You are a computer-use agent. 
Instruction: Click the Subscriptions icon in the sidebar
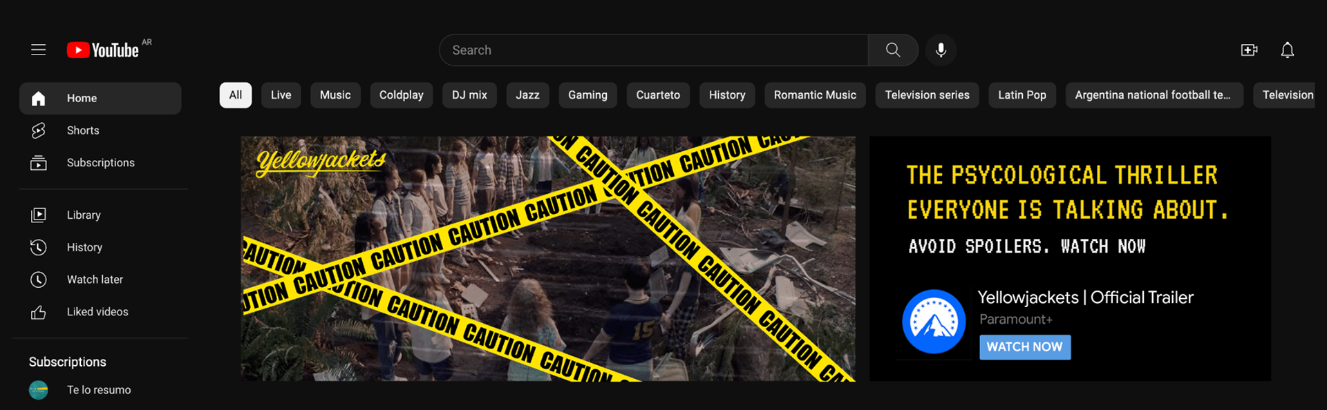pyautogui.click(x=39, y=163)
